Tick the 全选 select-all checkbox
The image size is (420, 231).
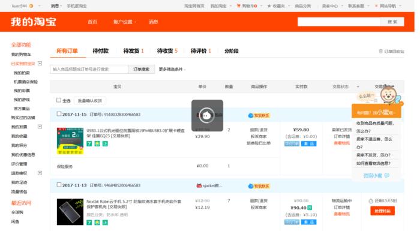(x=59, y=100)
